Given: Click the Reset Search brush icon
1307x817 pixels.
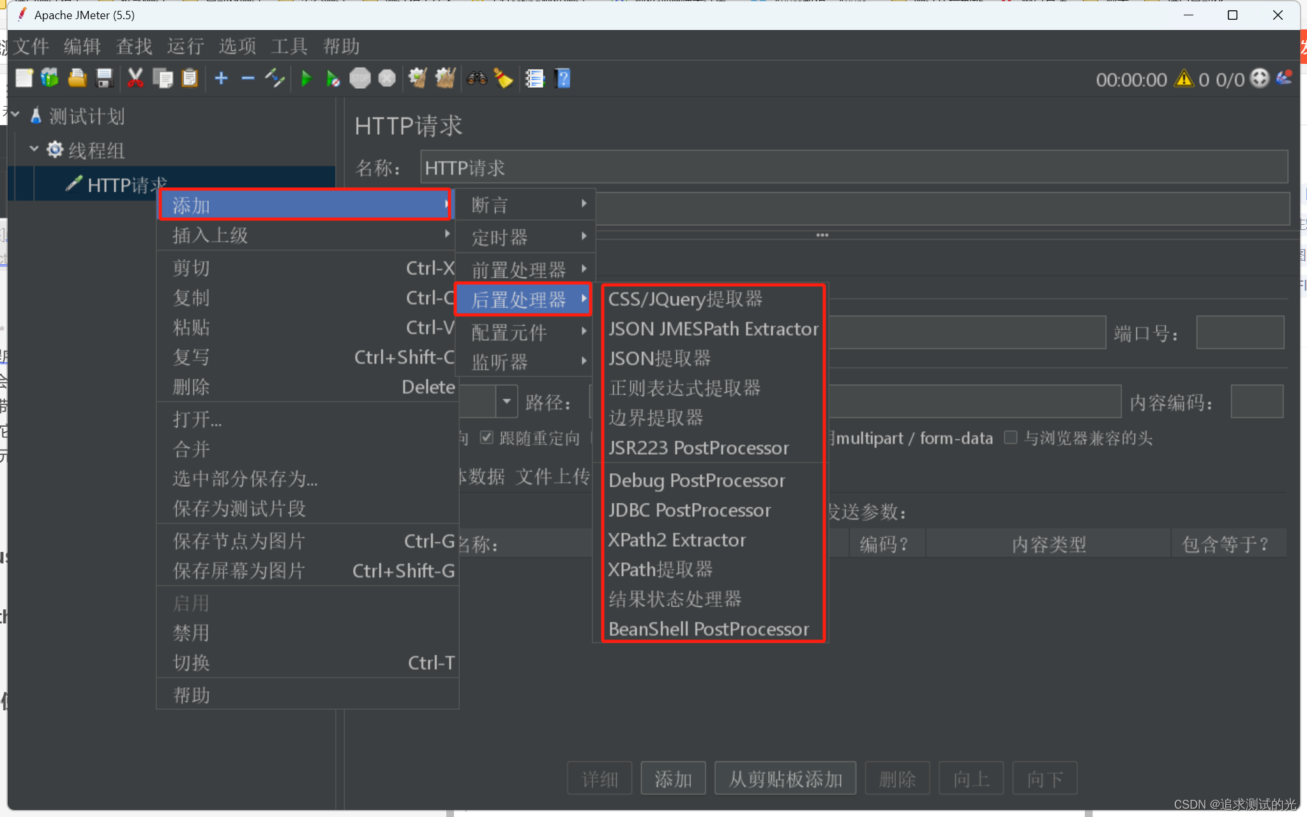Looking at the screenshot, I should point(503,79).
